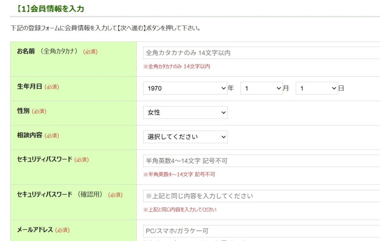Click the red ※全角カタカナのみ hint text
Image resolution: width=380 pixels, height=241 pixels.
[177, 67]
